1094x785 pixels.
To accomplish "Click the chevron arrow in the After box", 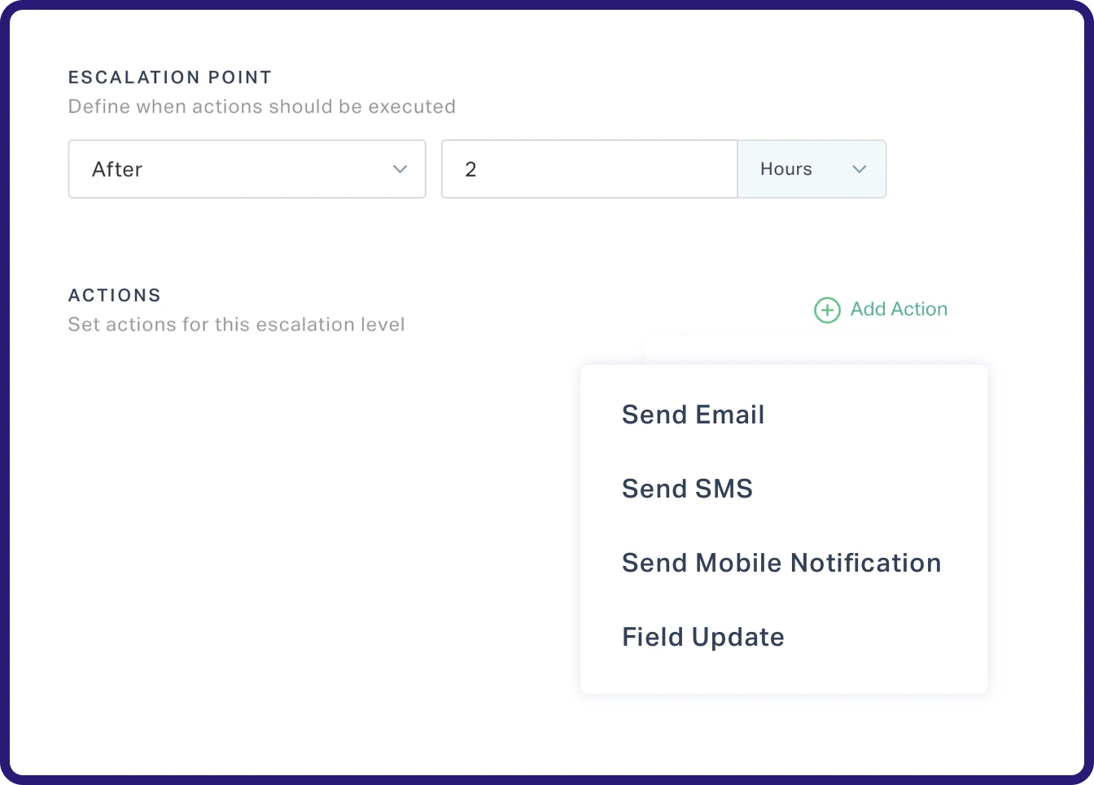I will pyautogui.click(x=400, y=169).
